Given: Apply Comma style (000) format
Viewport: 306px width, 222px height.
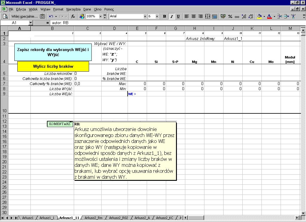Looking at the screenshot, I should coord(237,16).
